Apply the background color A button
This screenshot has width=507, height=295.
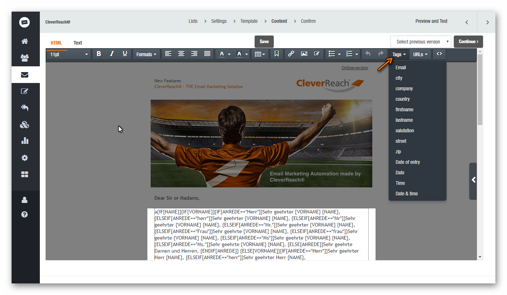(239, 54)
